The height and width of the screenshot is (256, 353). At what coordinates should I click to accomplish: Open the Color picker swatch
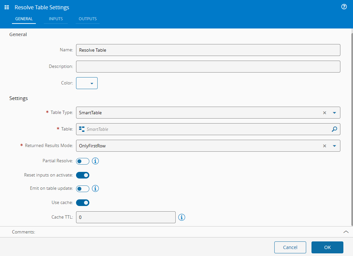click(x=87, y=83)
